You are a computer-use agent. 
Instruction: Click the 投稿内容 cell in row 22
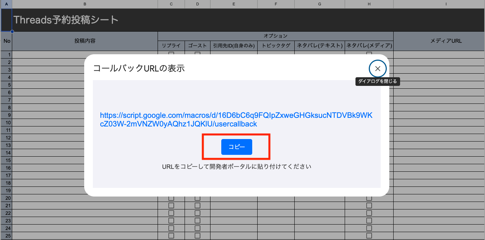(85, 213)
